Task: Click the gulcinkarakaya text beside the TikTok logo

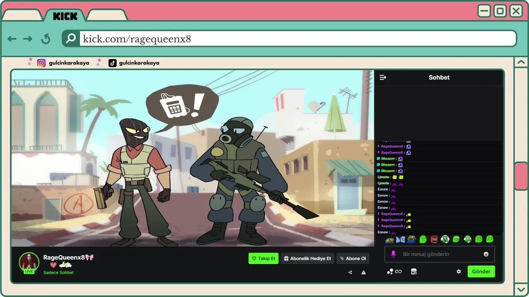Action: pos(139,63)
